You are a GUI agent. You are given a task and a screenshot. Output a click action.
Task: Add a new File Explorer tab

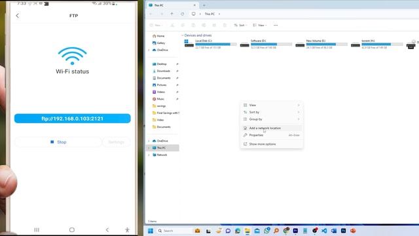pos(204,5)
